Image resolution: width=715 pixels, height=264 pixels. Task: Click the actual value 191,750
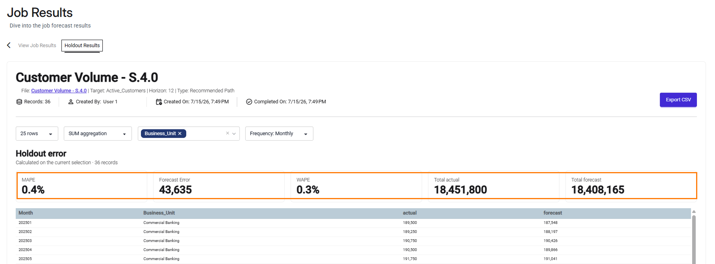[x=410, y=259]
